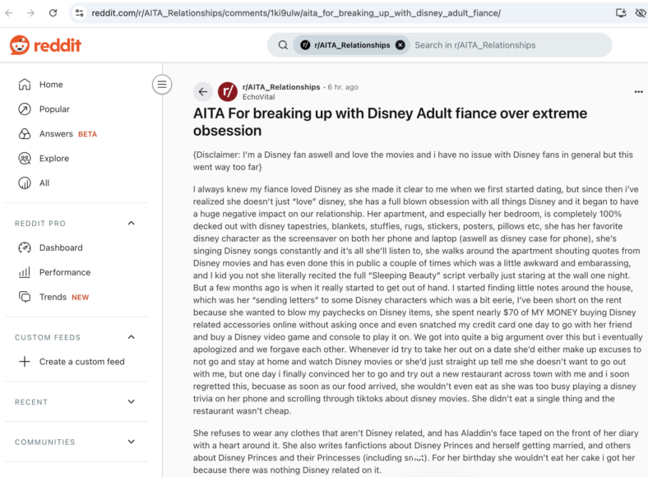Open site settings icon in address bar
Viewport: 648px width, 477px height.
[79, 13]
